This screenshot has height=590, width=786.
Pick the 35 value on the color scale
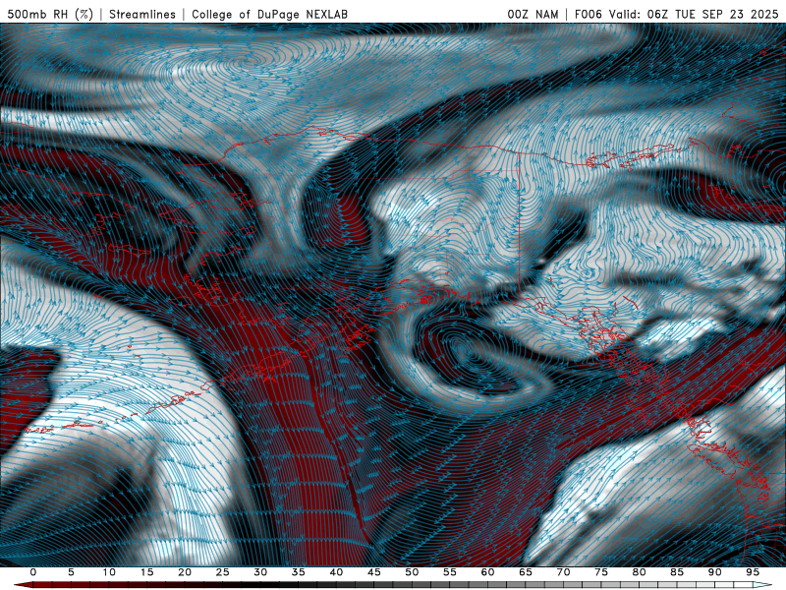pos(299,572)
